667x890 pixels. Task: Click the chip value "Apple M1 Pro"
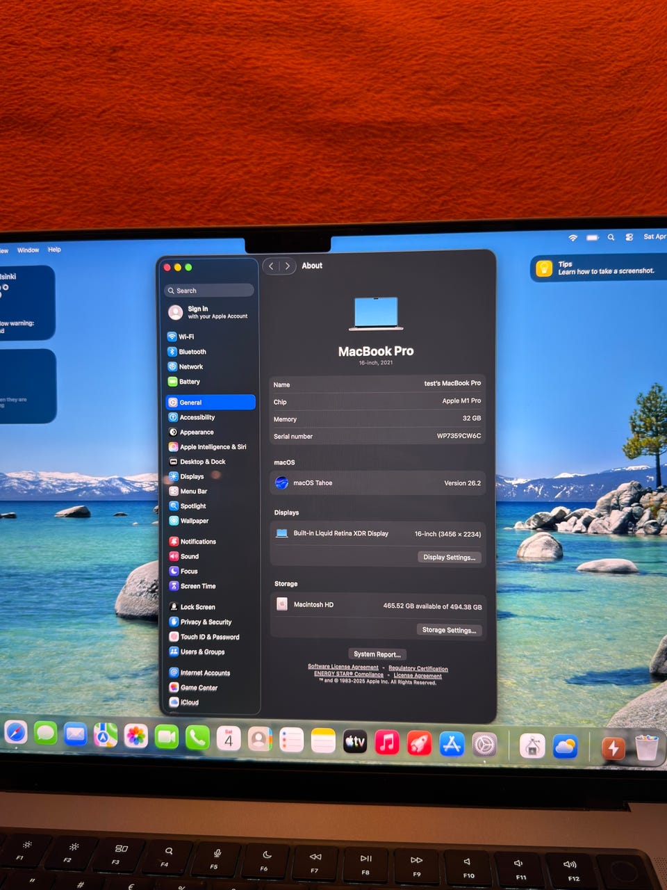pos(461,400)
